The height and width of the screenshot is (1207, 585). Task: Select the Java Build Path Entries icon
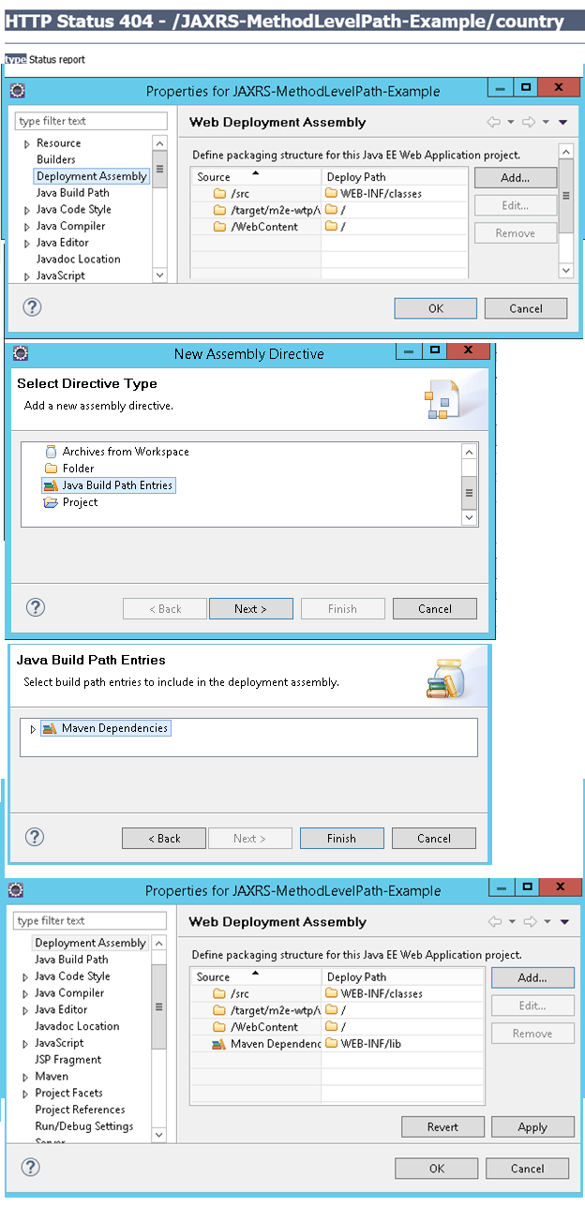click(x=51, y=485)
